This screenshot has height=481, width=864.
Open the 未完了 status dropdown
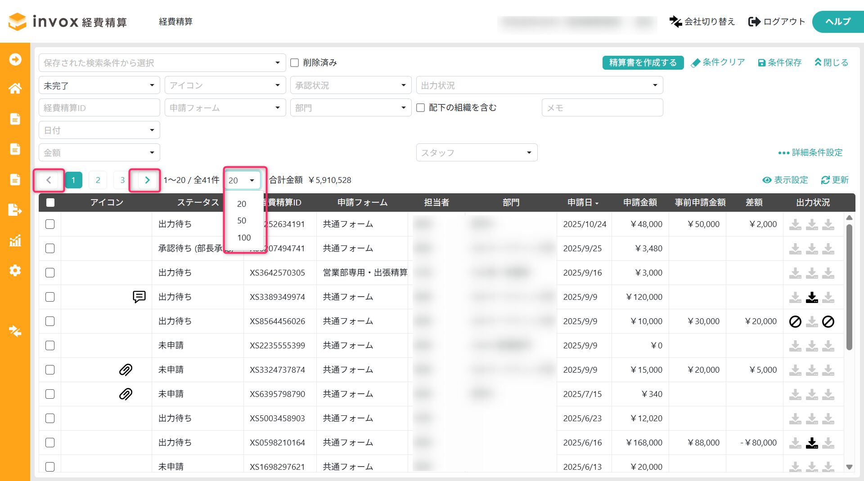pyautogui.click(x=99, y=85)
